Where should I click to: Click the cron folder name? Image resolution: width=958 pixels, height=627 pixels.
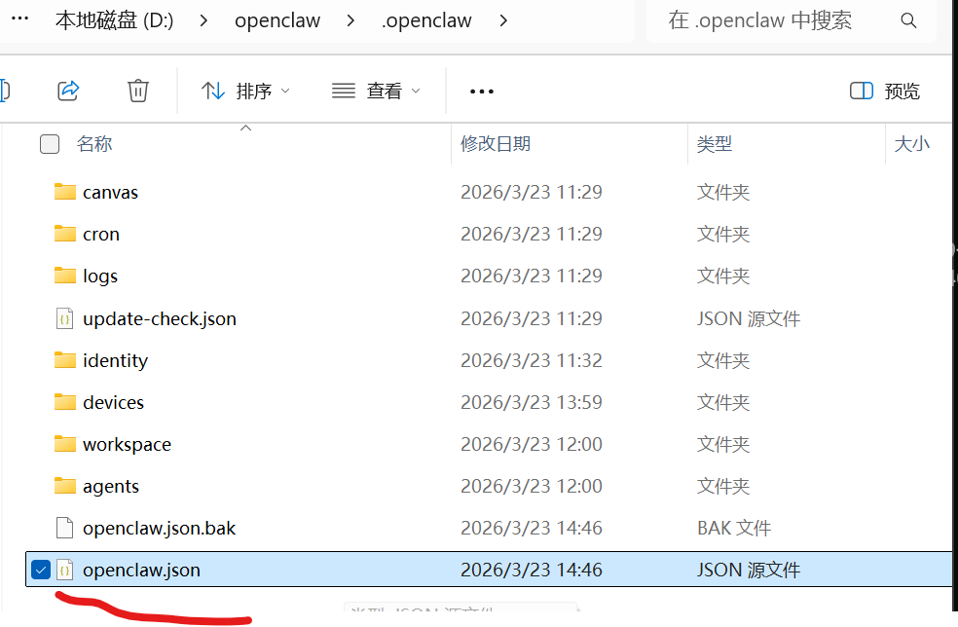click(x=101, y=234)
